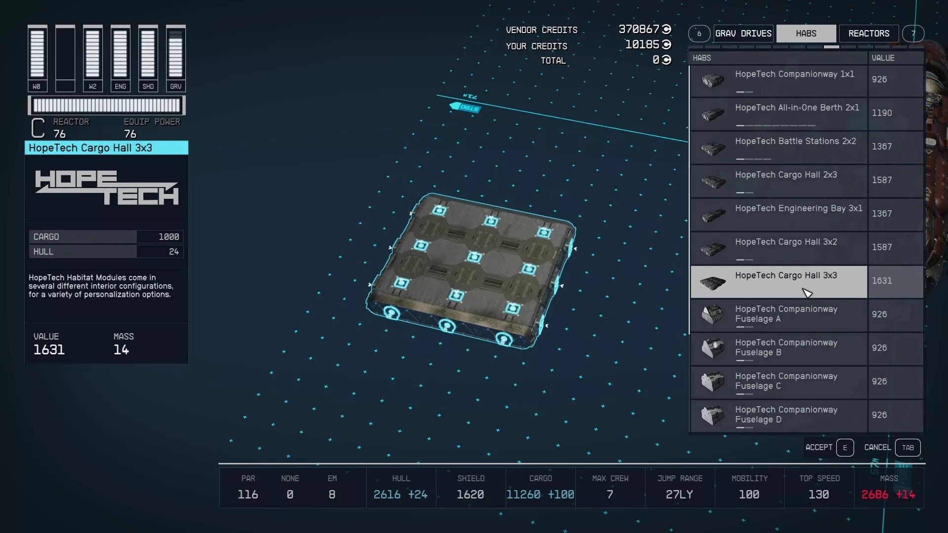Click the Habs column header
Screen dimensions: 948x533
(778, 58)
